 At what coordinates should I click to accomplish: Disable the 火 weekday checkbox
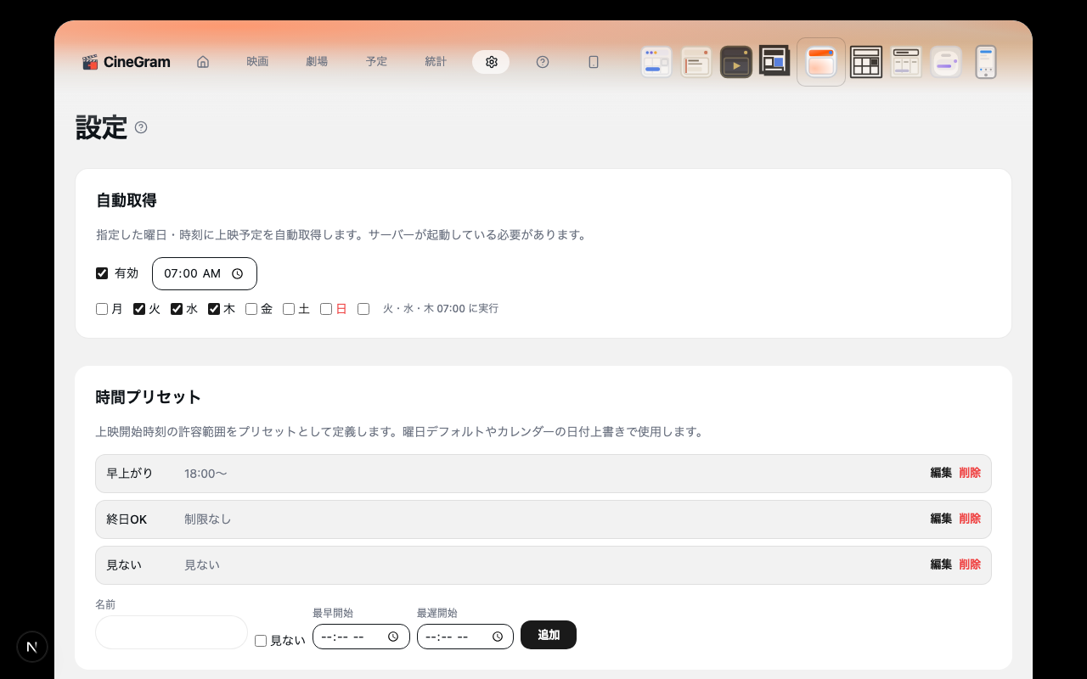coord(138,308)
